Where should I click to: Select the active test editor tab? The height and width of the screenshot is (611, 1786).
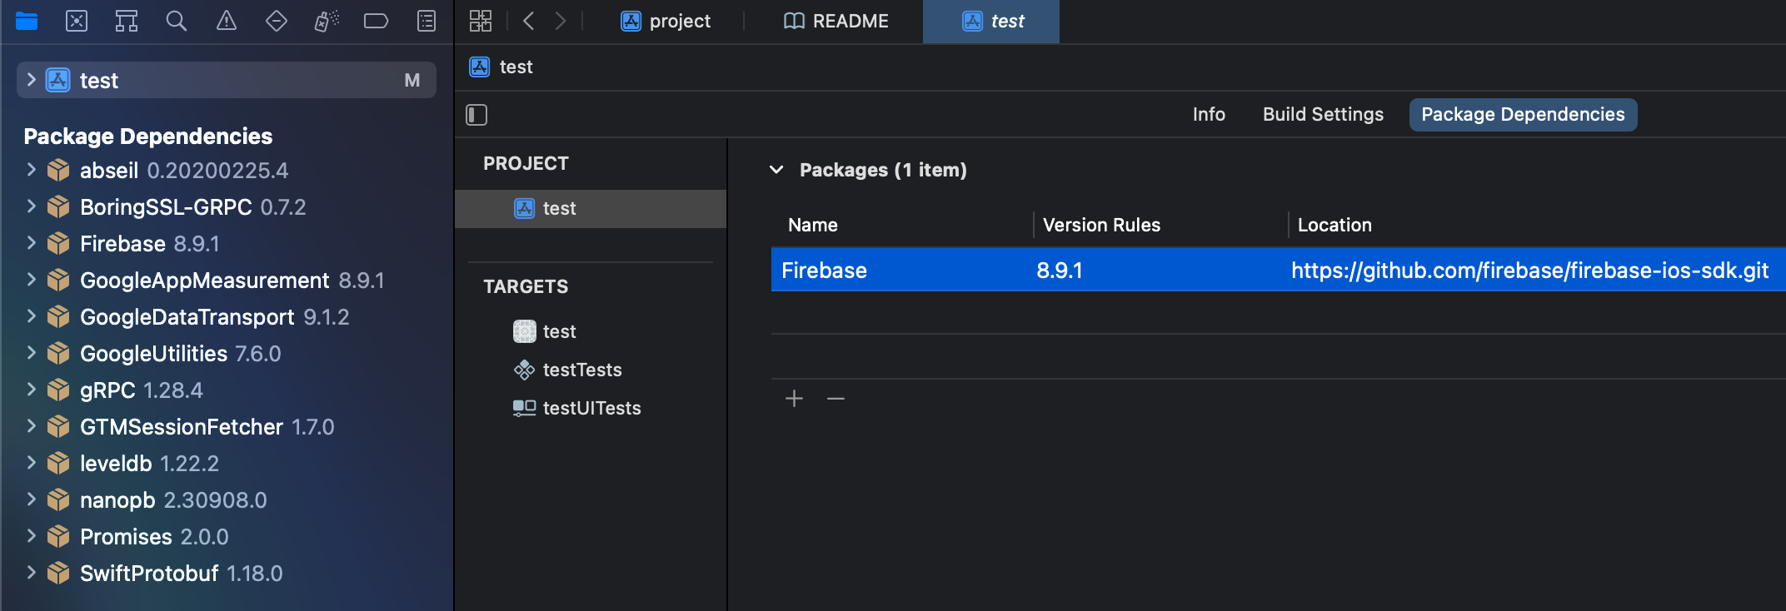(991, 21)
